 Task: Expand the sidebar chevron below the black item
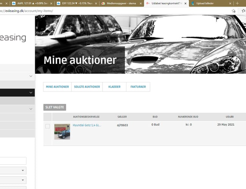(31, 109)
